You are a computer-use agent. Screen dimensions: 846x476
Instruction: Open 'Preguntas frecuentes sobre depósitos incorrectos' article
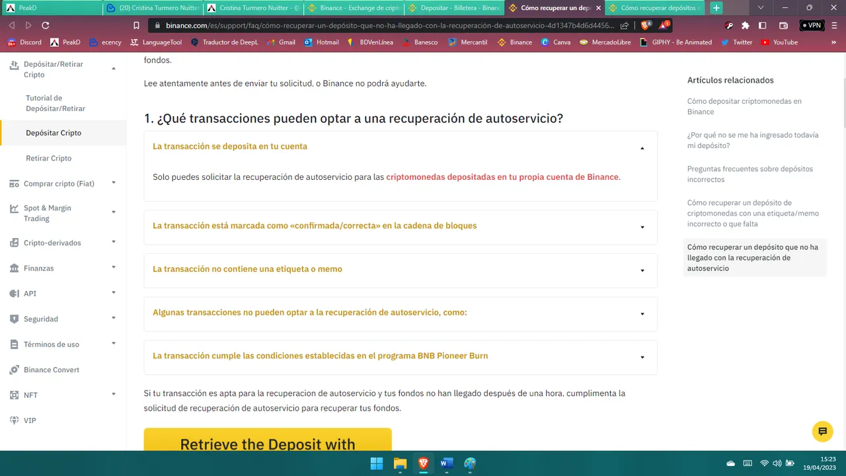750,174
